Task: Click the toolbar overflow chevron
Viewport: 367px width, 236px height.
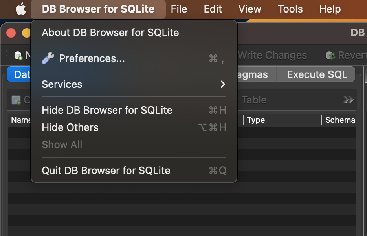Action: point(347,100)
